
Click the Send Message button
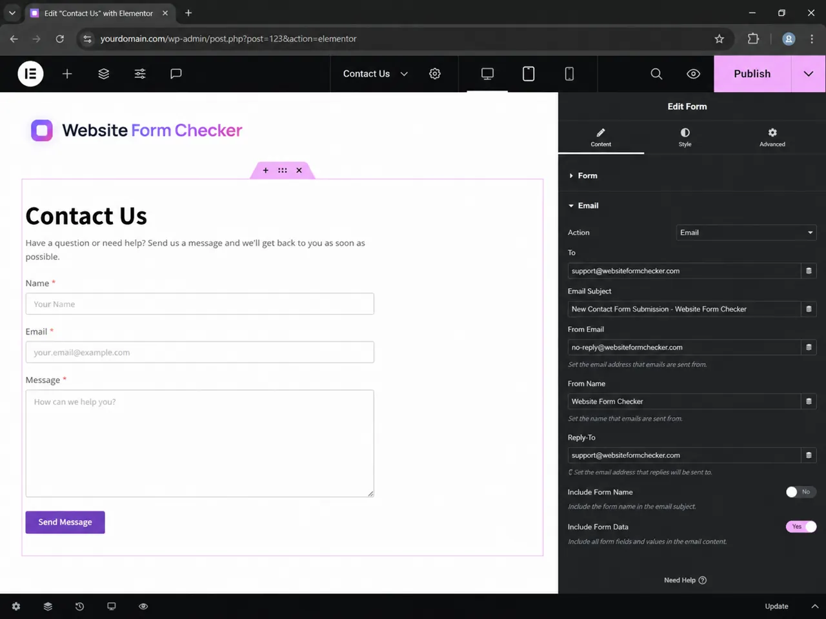pos(65,522)
